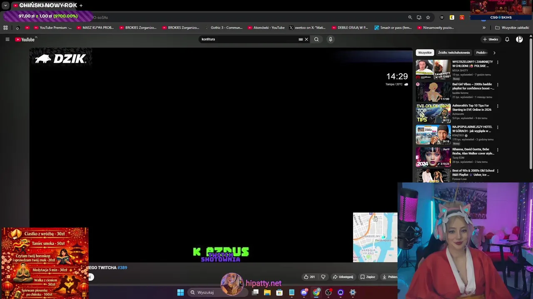Go to the YouTube home logo

pos(25,39)
